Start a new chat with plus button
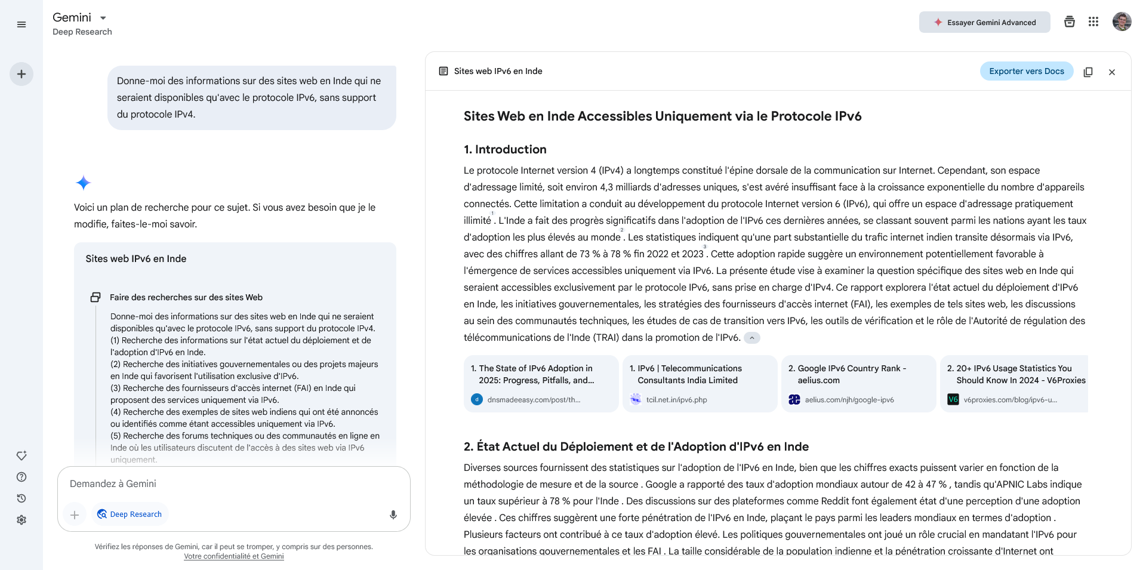This screenshot has width=1146, height=570. click(21, 74)
